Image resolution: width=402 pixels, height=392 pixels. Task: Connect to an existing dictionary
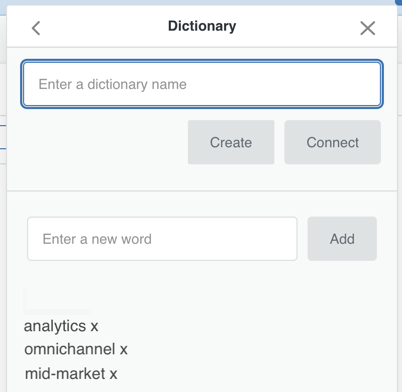coord(332,142)
